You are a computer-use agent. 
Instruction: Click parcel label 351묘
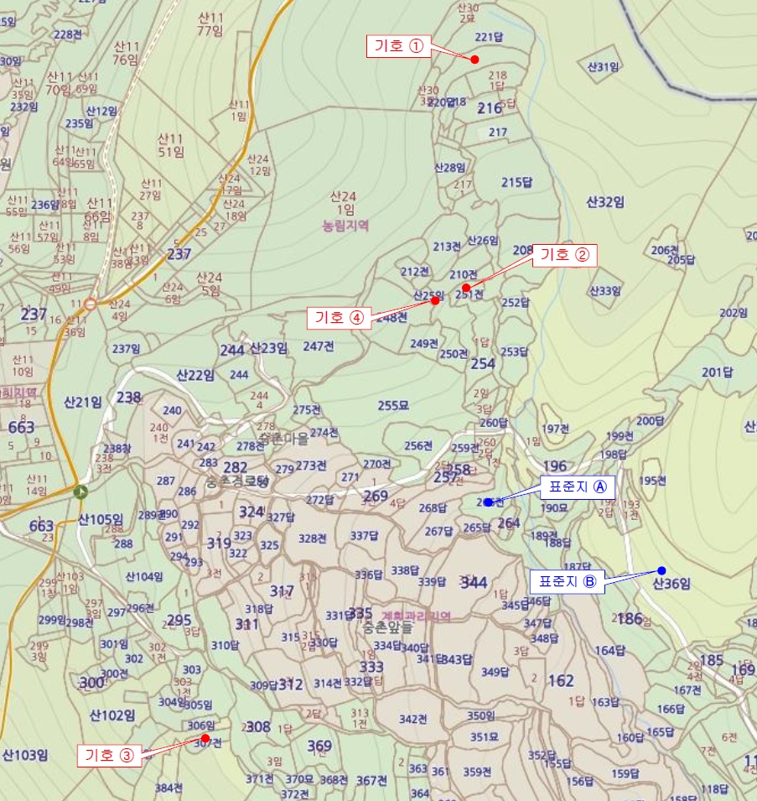pyautogui.click(x=484, y=736)
